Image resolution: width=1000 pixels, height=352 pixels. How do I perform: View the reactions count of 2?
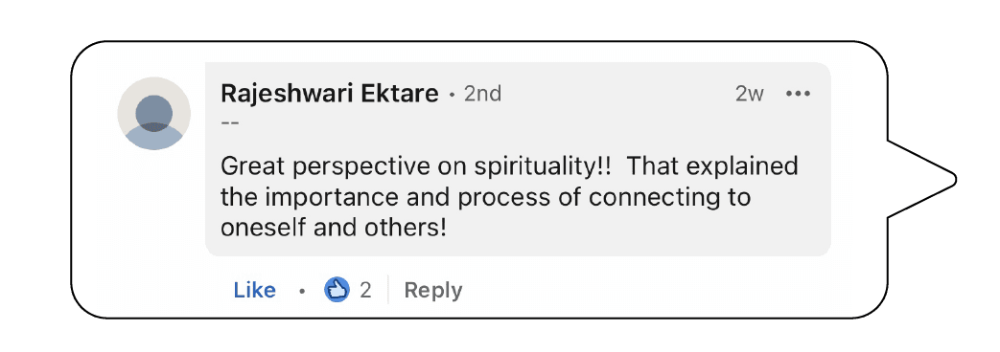click(x=364, y=290)
